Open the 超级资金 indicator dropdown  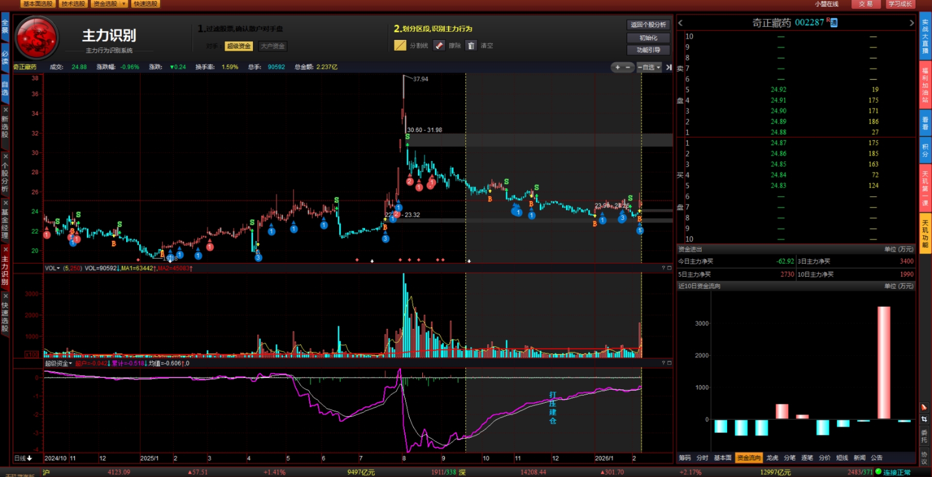coord(70,363)
